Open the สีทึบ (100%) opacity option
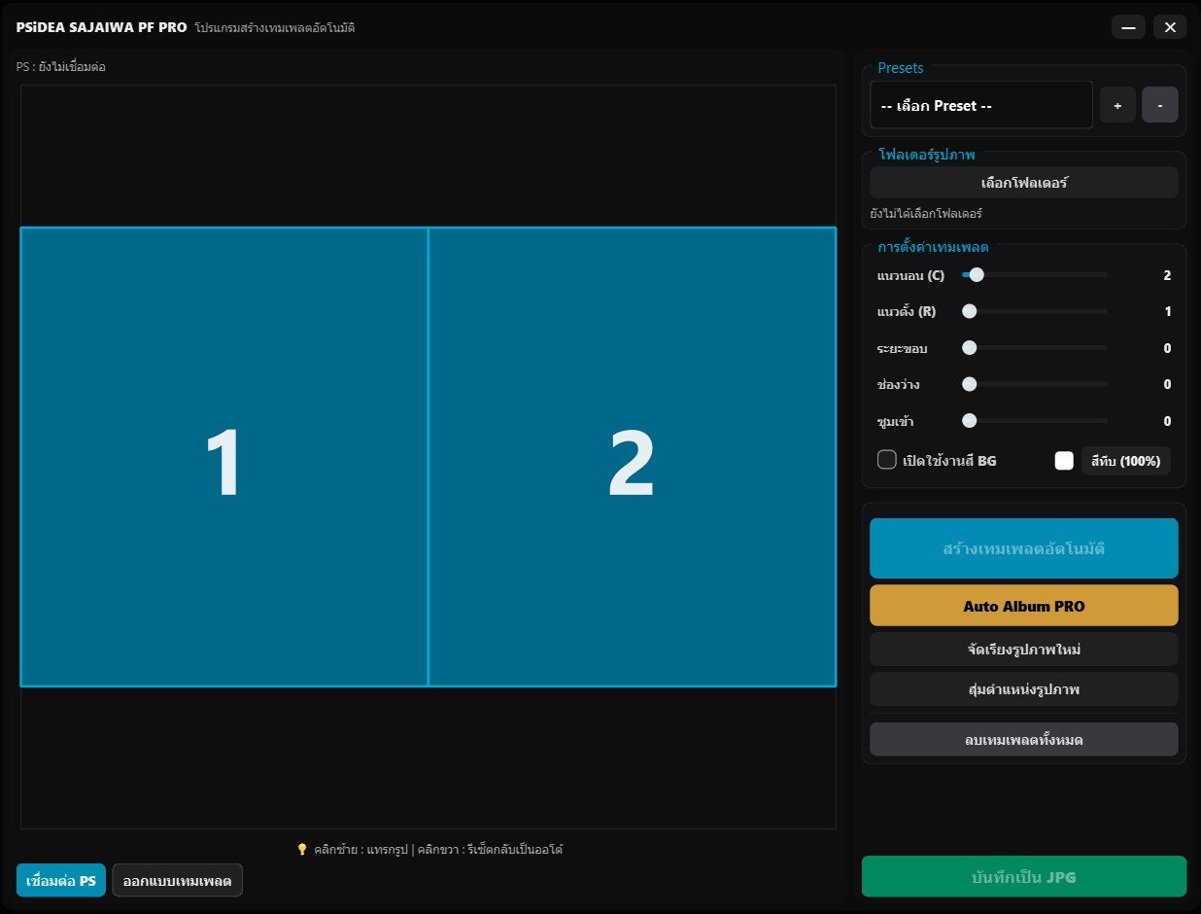This screenshot has height=914, width=1201. pos(1125,461)
